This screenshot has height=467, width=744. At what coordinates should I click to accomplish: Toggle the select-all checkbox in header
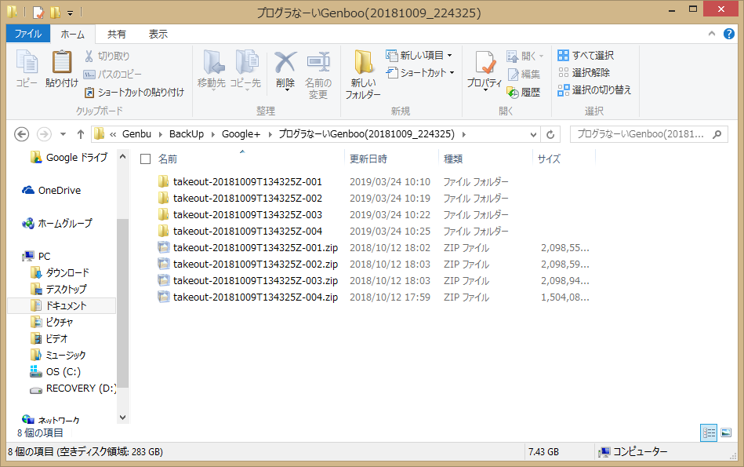click(x=145, y=159)
